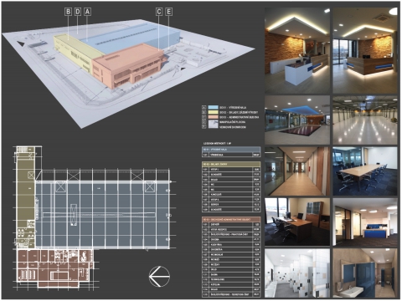Click the black triangle entry marker at the site's left edge
This screenshot has height=301, width=402.
[x=20, y=43]
